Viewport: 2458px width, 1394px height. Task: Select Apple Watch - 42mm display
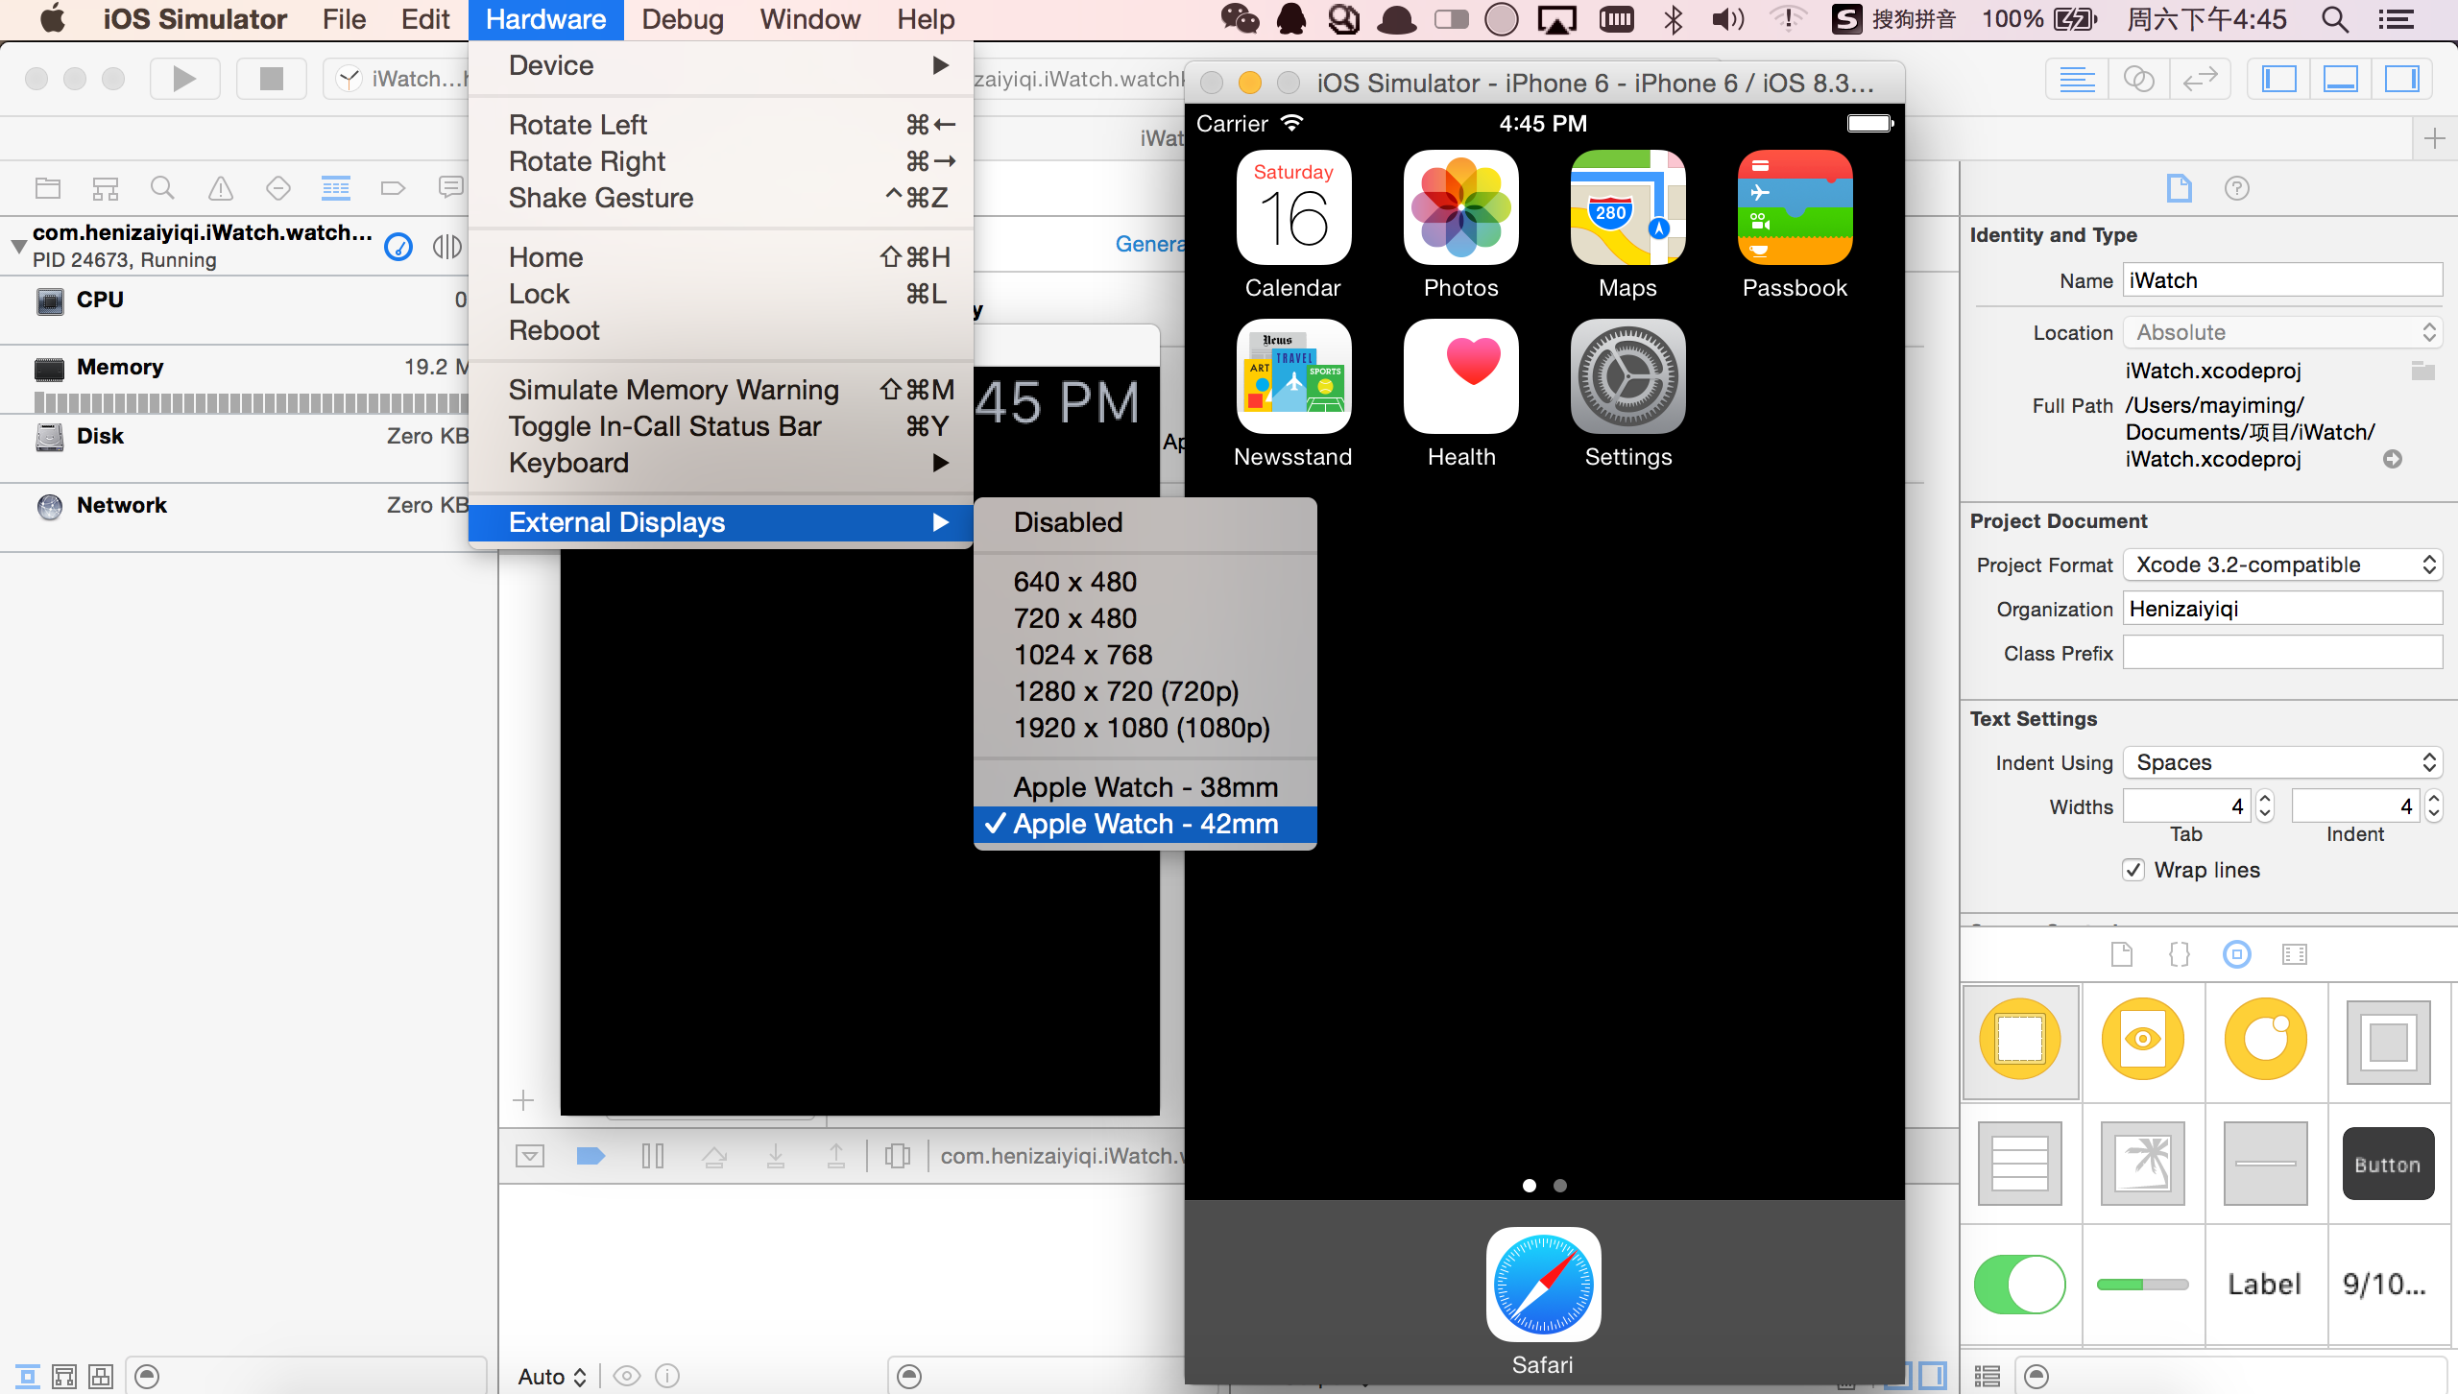coord(1145,824)
